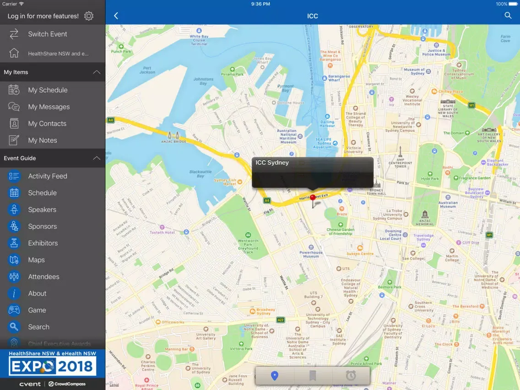This screenshot has height=390, width=520.
Task: Tap the About info icon
Action: click(x=14, y=293)
